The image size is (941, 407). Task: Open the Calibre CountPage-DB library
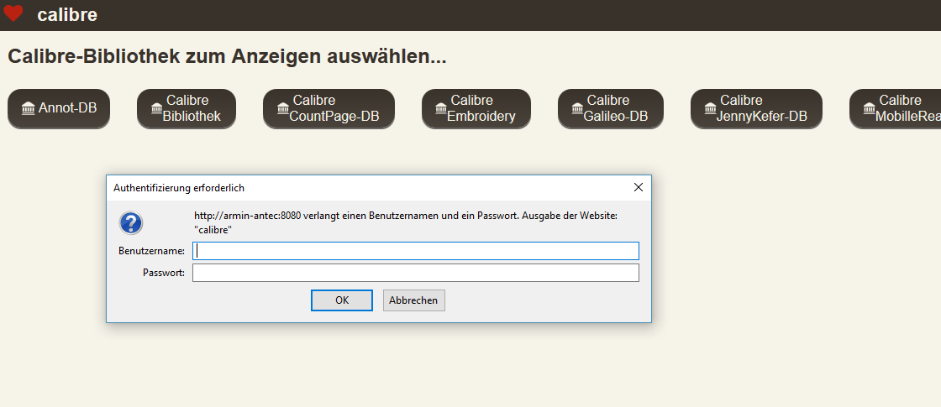coord(329,108)
